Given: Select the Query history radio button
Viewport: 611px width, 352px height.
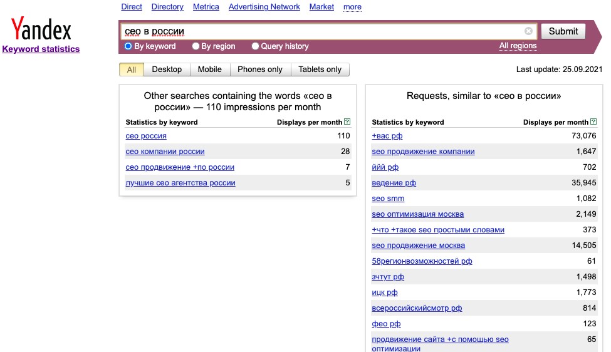Looking at the screenshot, I should (255, 46).
